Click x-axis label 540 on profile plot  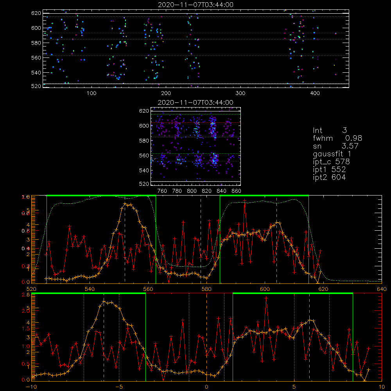pyautogui.click(x=90, y=289)
